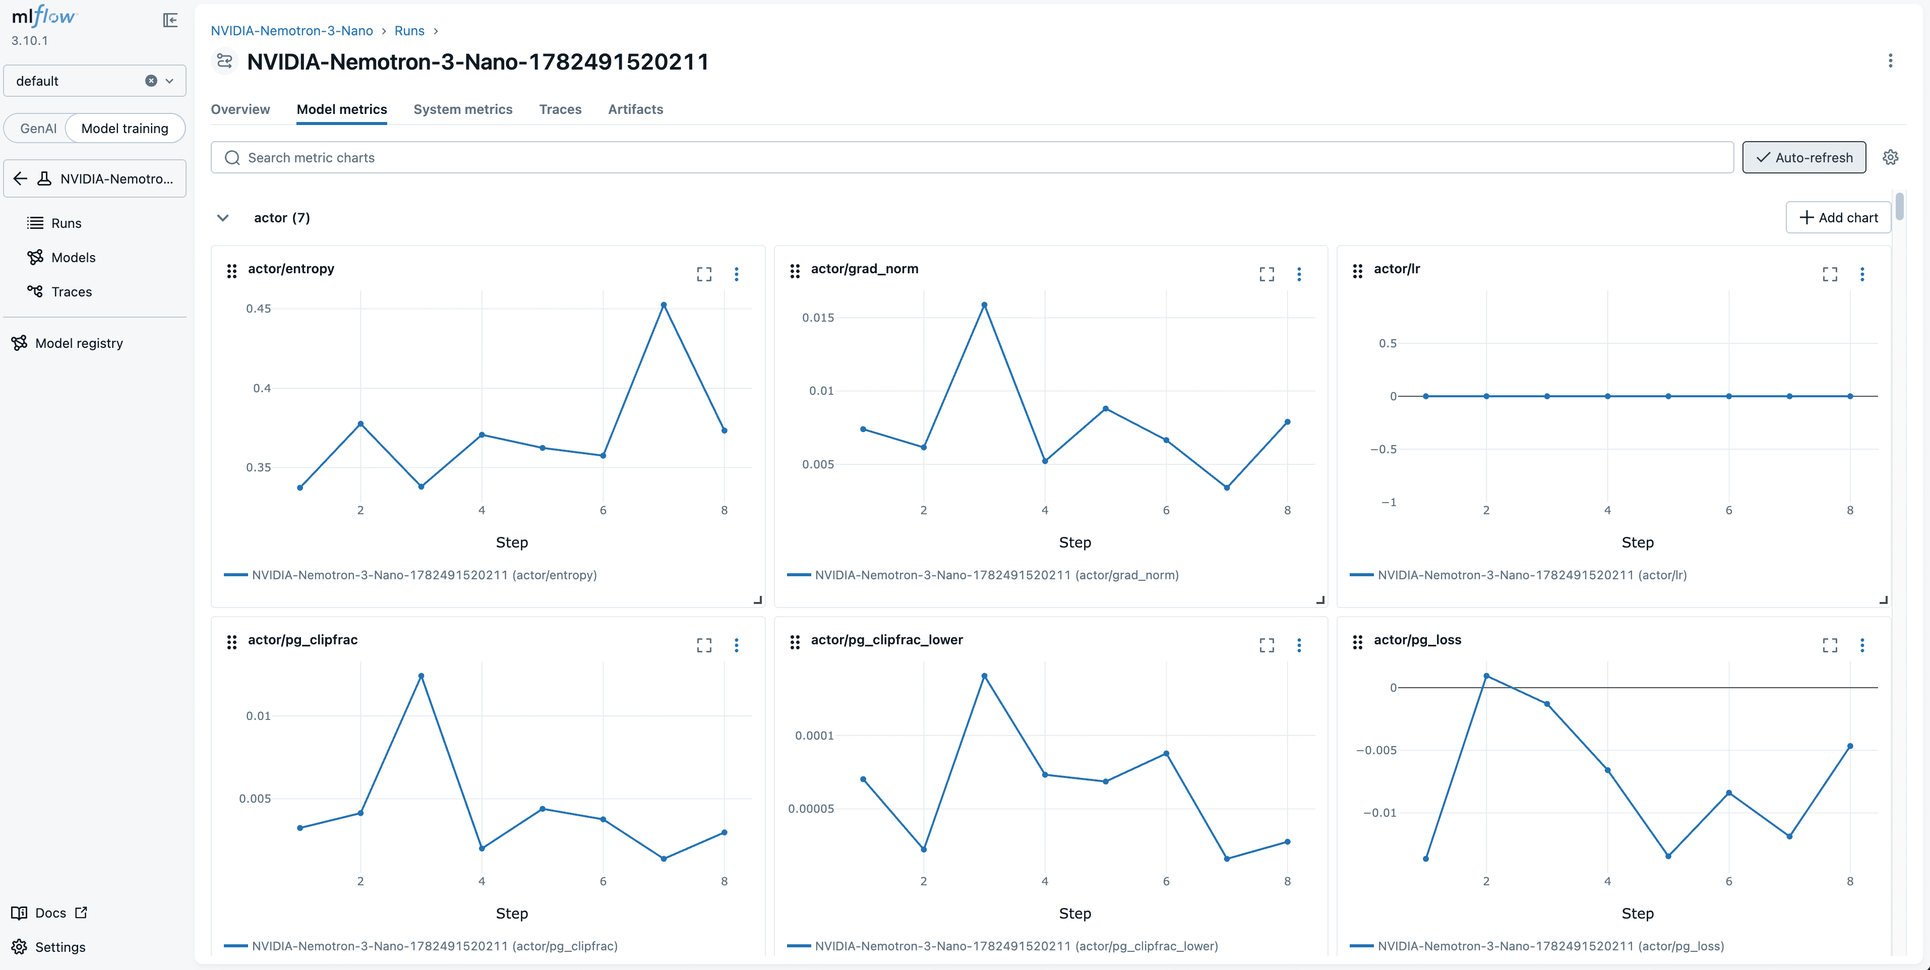Switch to Model training mode
The width and height of the screenshot is (1930, 970).
coord(125,128)
